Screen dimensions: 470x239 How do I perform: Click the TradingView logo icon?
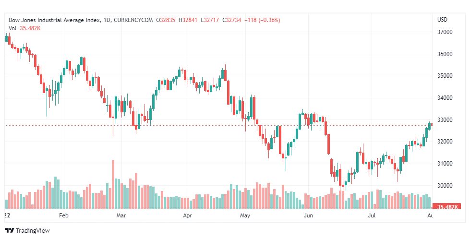pyautogui.click(x=9, y=230)
